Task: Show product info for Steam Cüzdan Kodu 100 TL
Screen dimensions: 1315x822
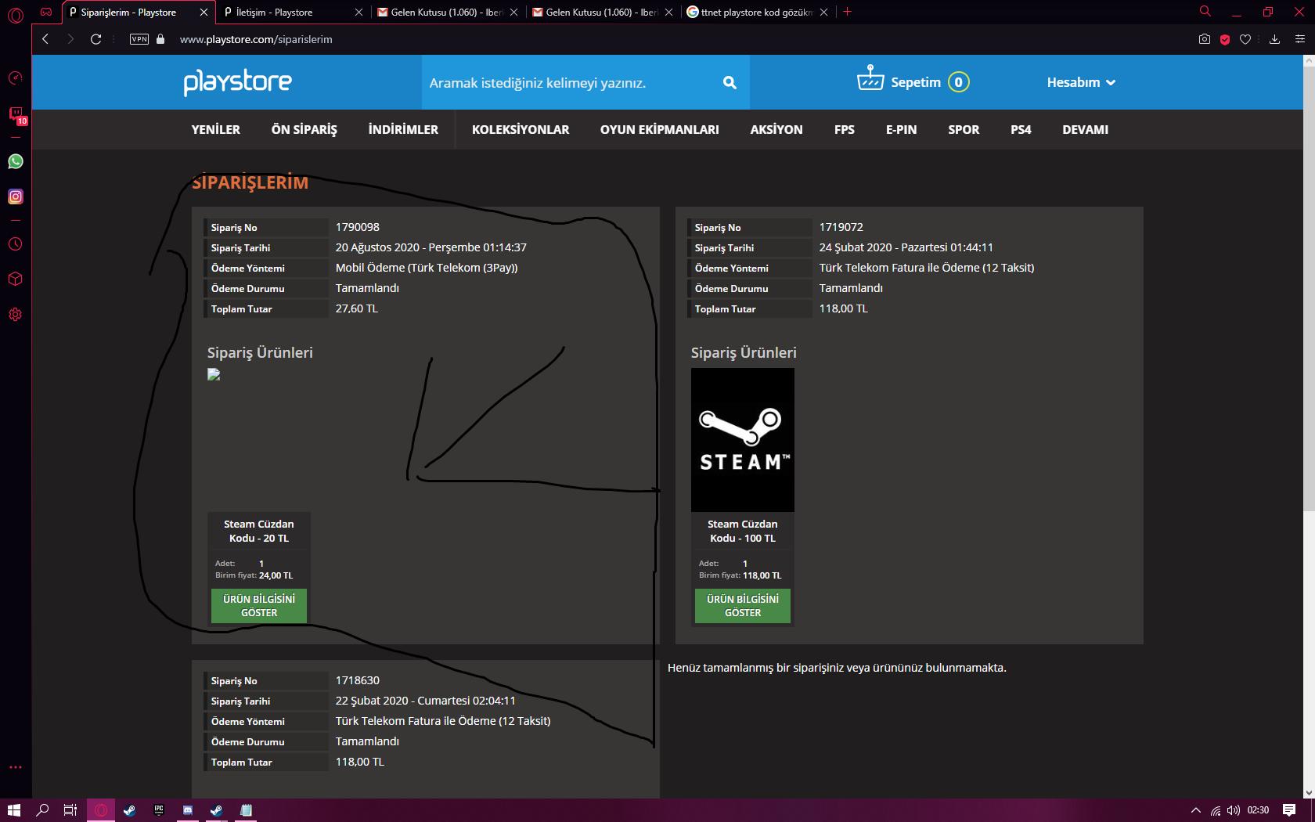Action: pyautogui.click(x=743, y=606)
